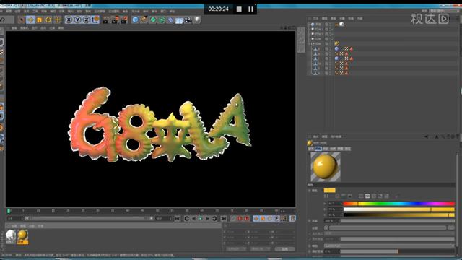Adjust the rainbow hue slider

[x=398, y=204]
